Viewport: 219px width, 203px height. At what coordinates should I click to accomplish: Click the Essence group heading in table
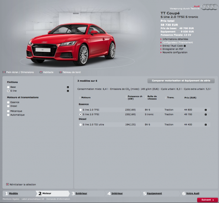[83, 104]
